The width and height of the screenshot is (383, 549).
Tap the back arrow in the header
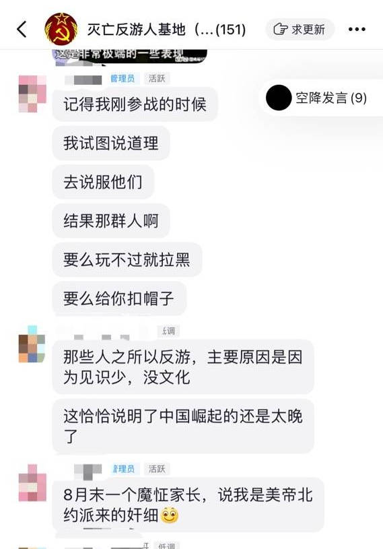(22, 29)
